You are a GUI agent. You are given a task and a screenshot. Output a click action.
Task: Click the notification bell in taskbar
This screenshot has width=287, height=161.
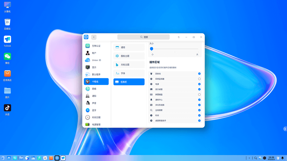pos(283,158)
